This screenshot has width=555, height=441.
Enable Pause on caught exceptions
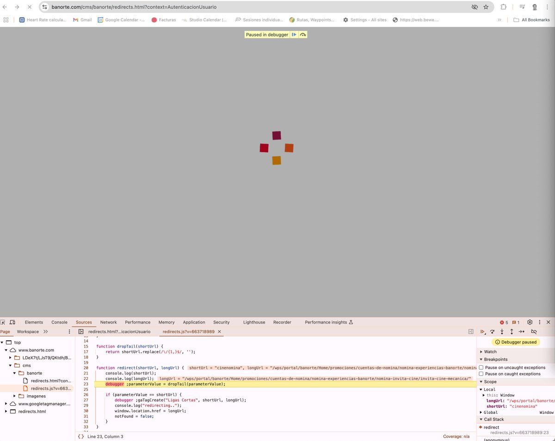point(481,374)
